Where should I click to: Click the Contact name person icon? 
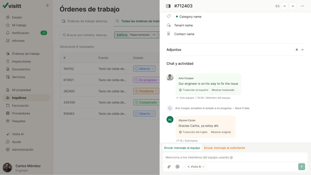tap(169, 34)
